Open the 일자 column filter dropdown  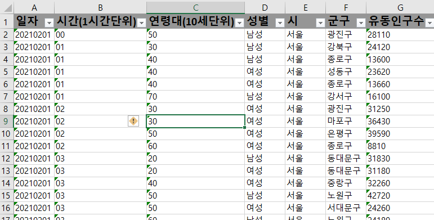point(50,23)
